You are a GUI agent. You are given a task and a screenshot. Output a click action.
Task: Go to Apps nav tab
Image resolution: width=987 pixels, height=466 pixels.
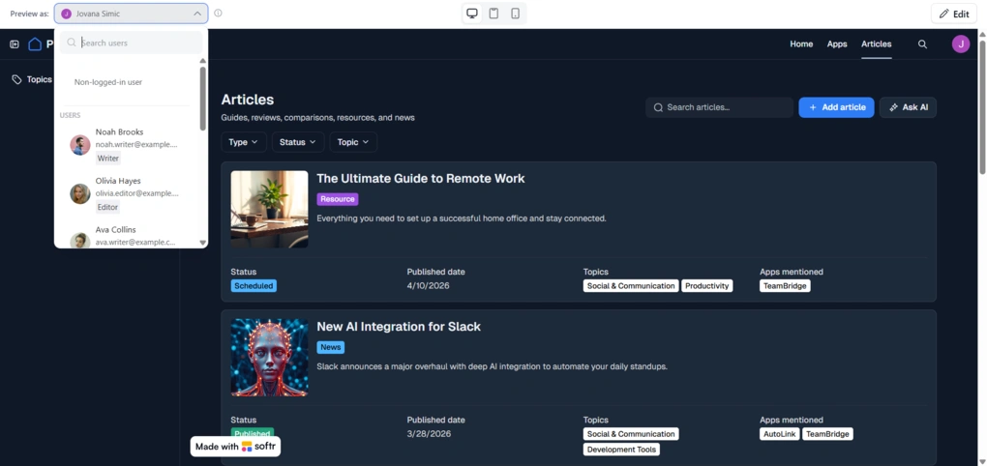[837, 44]
